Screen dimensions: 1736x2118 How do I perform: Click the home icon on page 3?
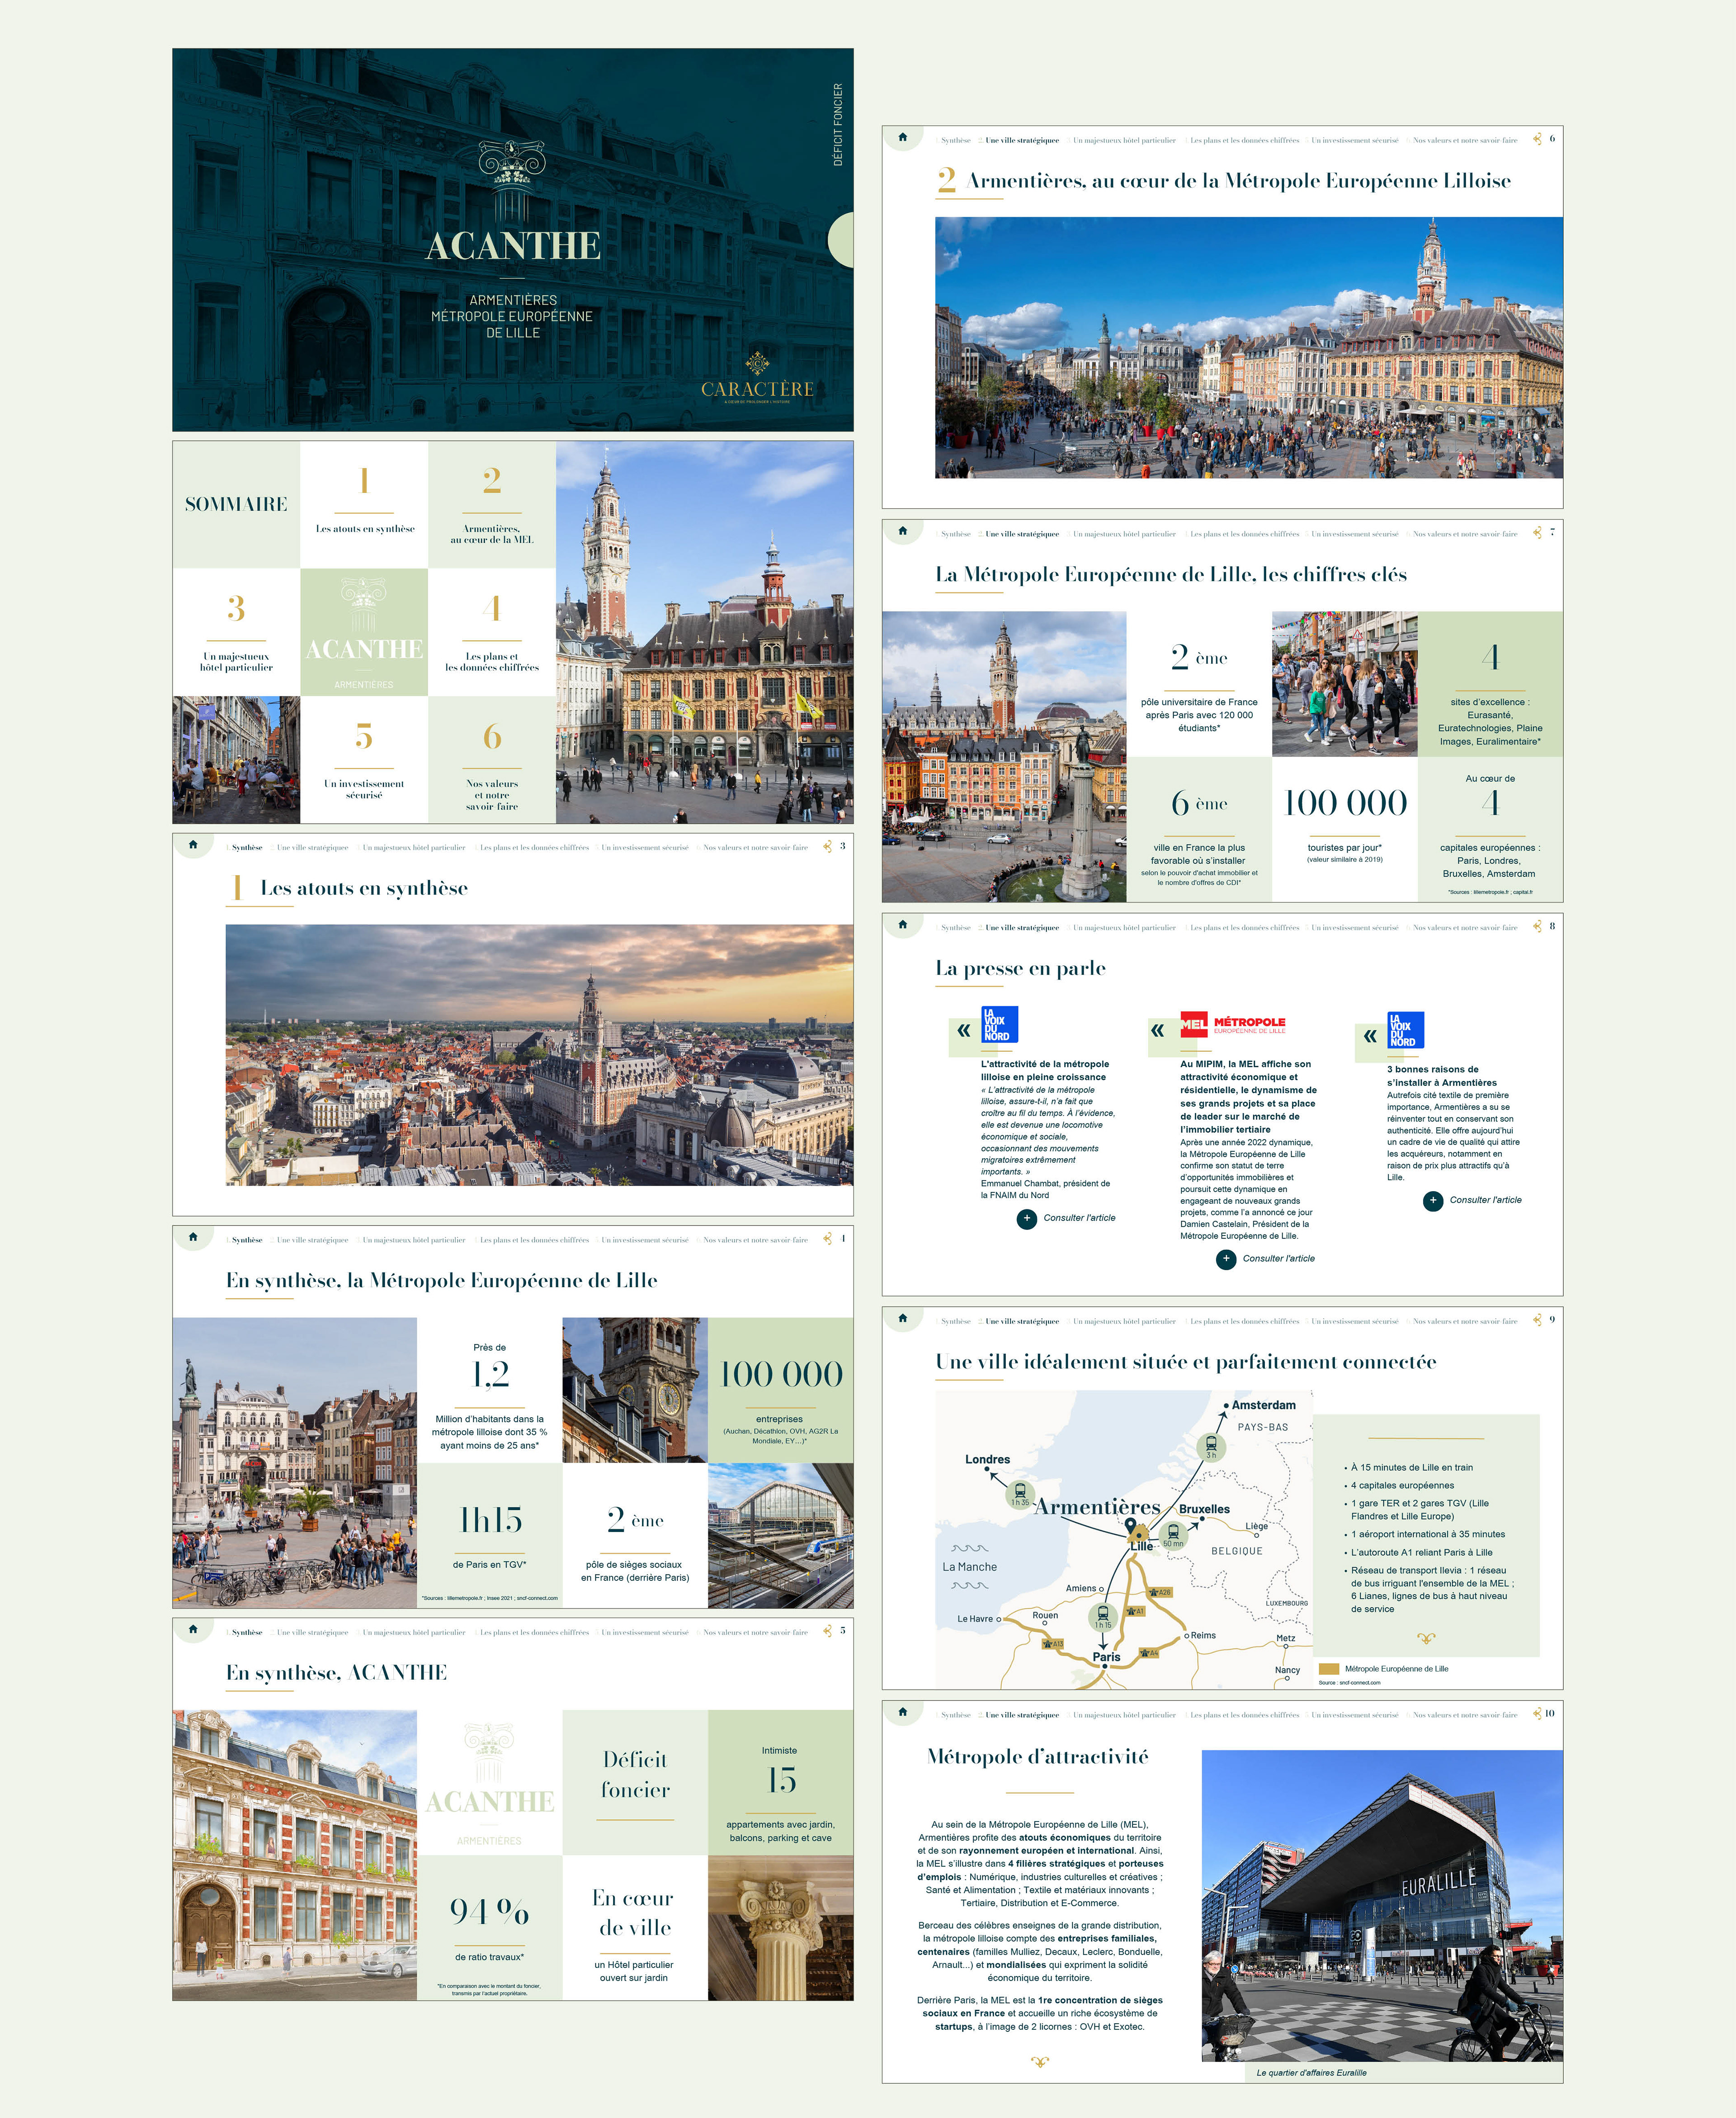[x=193, y=845]
